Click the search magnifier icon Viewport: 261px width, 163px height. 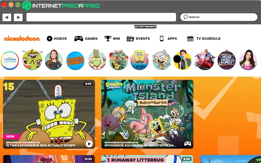(185, 17)
